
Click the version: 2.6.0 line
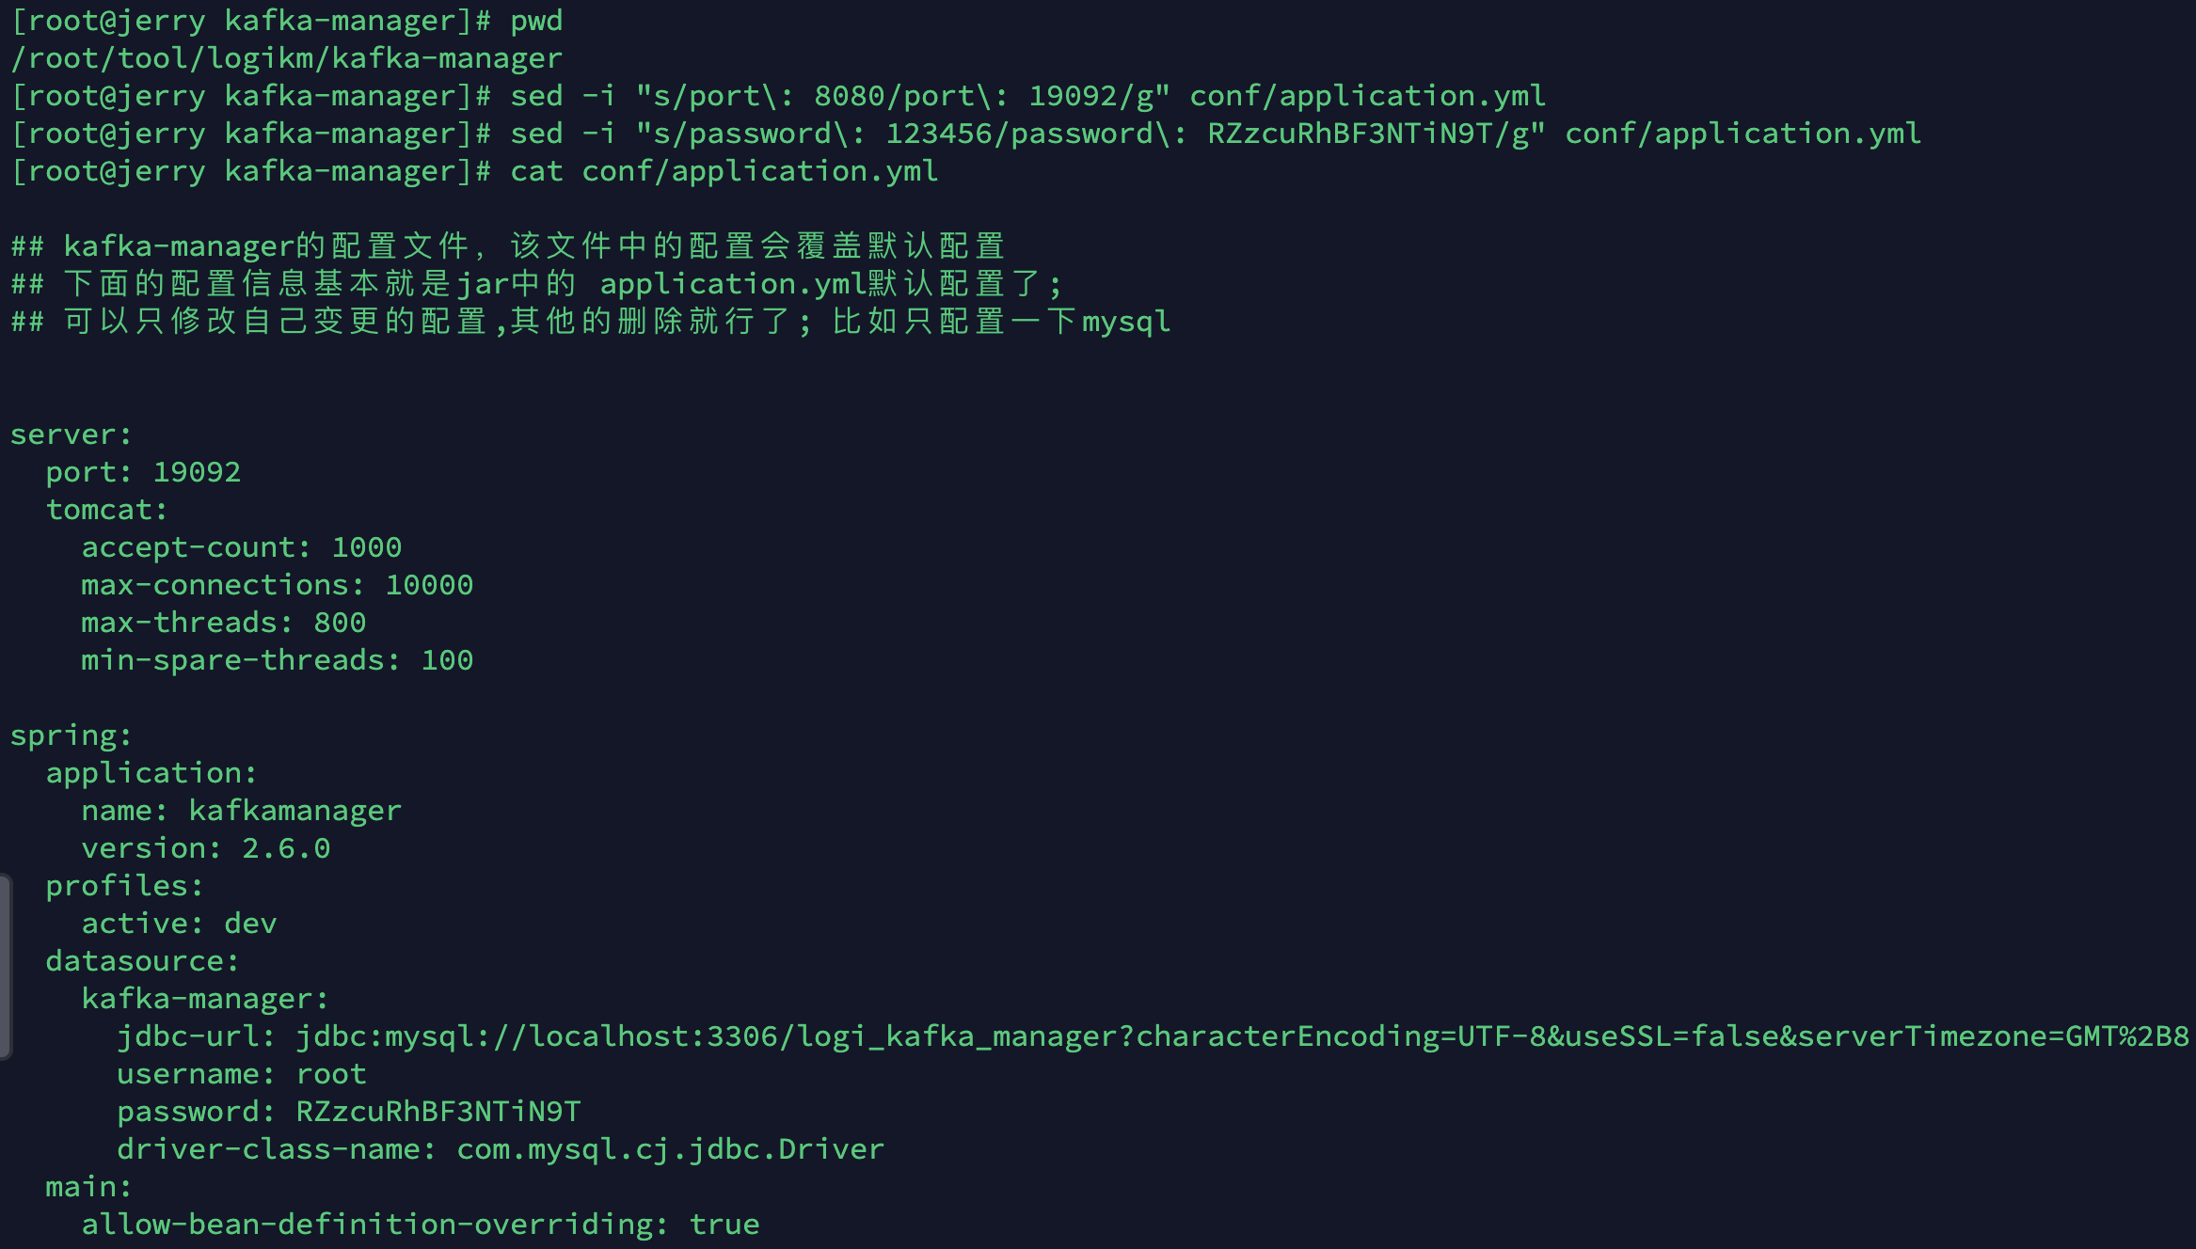coord(205,848)
